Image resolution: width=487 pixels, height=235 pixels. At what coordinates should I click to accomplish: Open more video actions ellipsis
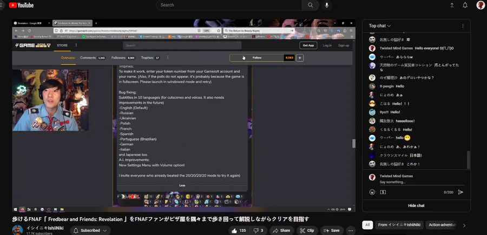point(351,230)
